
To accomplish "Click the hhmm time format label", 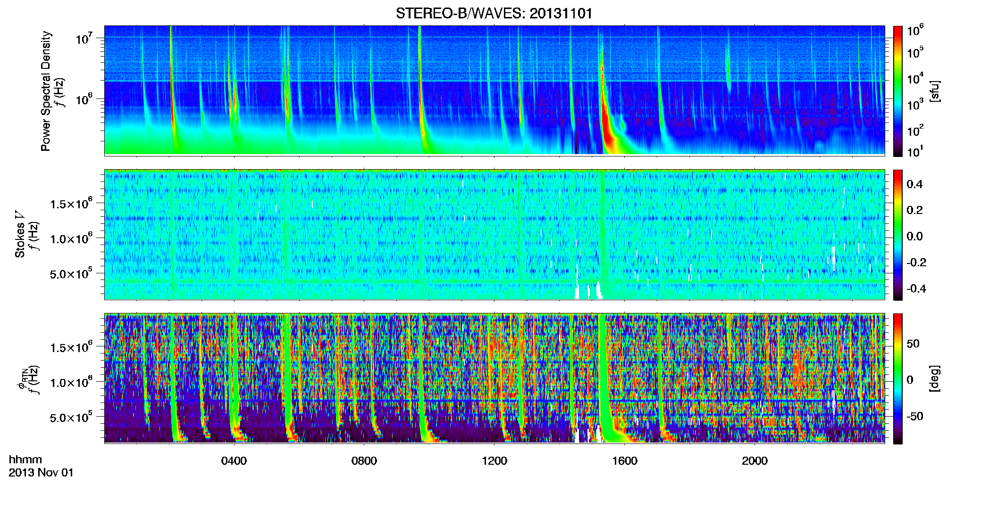I will click(25, 460).
